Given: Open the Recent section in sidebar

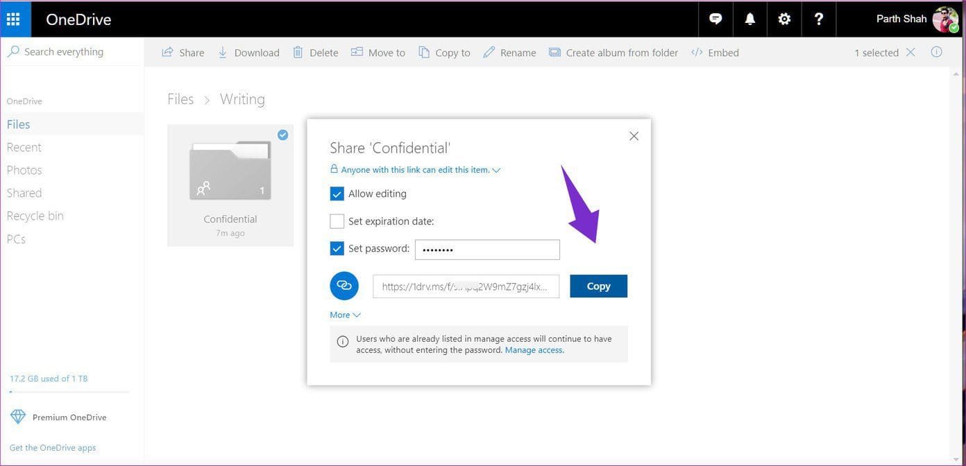Looking at the screenshot, I should [x=24, y=147].
